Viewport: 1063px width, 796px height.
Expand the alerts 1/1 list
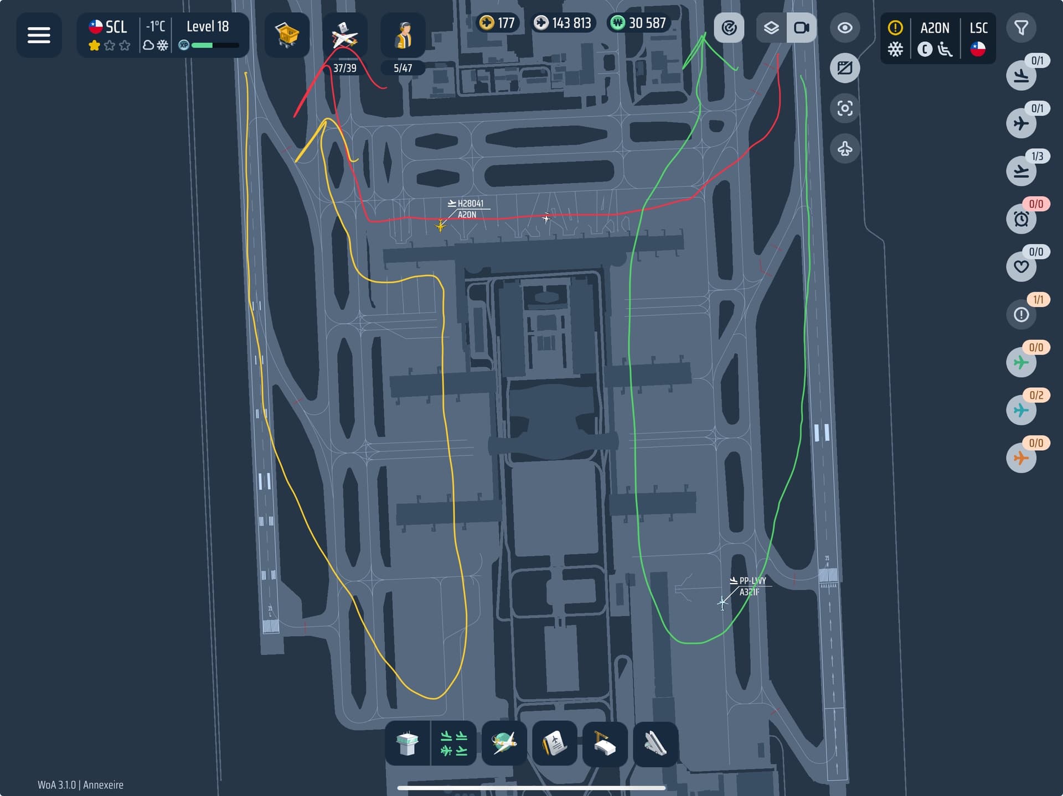(x=1021, y=314)
